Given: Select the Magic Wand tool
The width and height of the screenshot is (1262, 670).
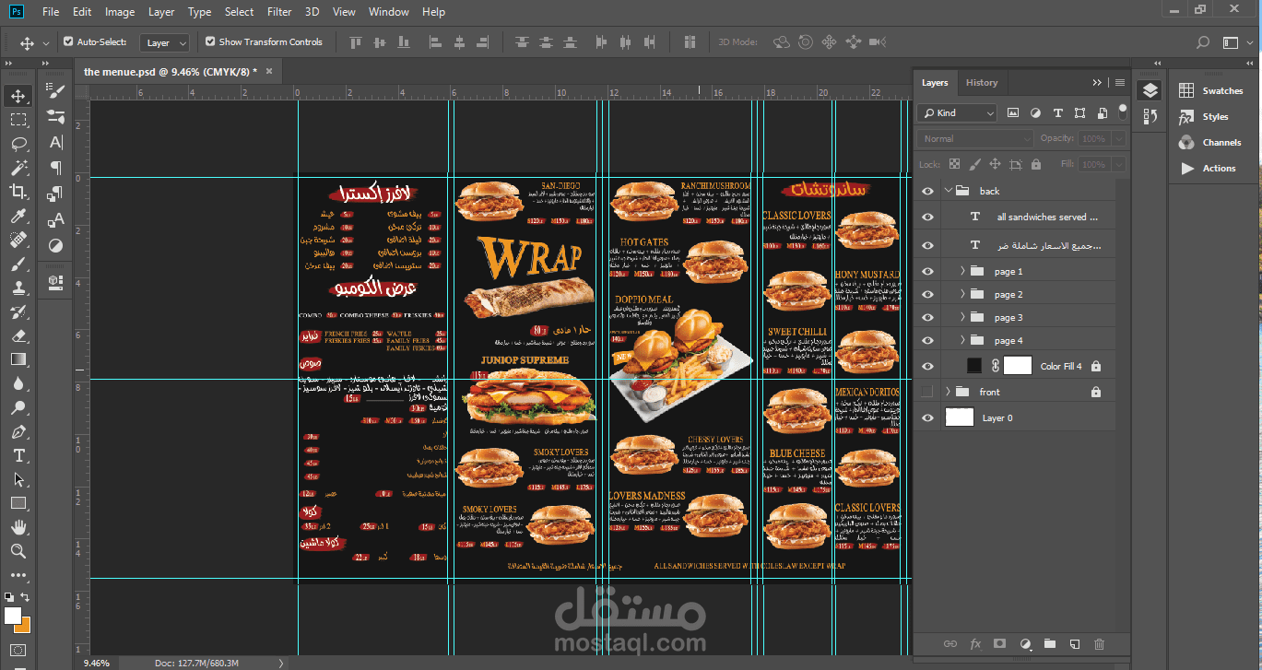Looking at the screenshot, I should 18,168.
